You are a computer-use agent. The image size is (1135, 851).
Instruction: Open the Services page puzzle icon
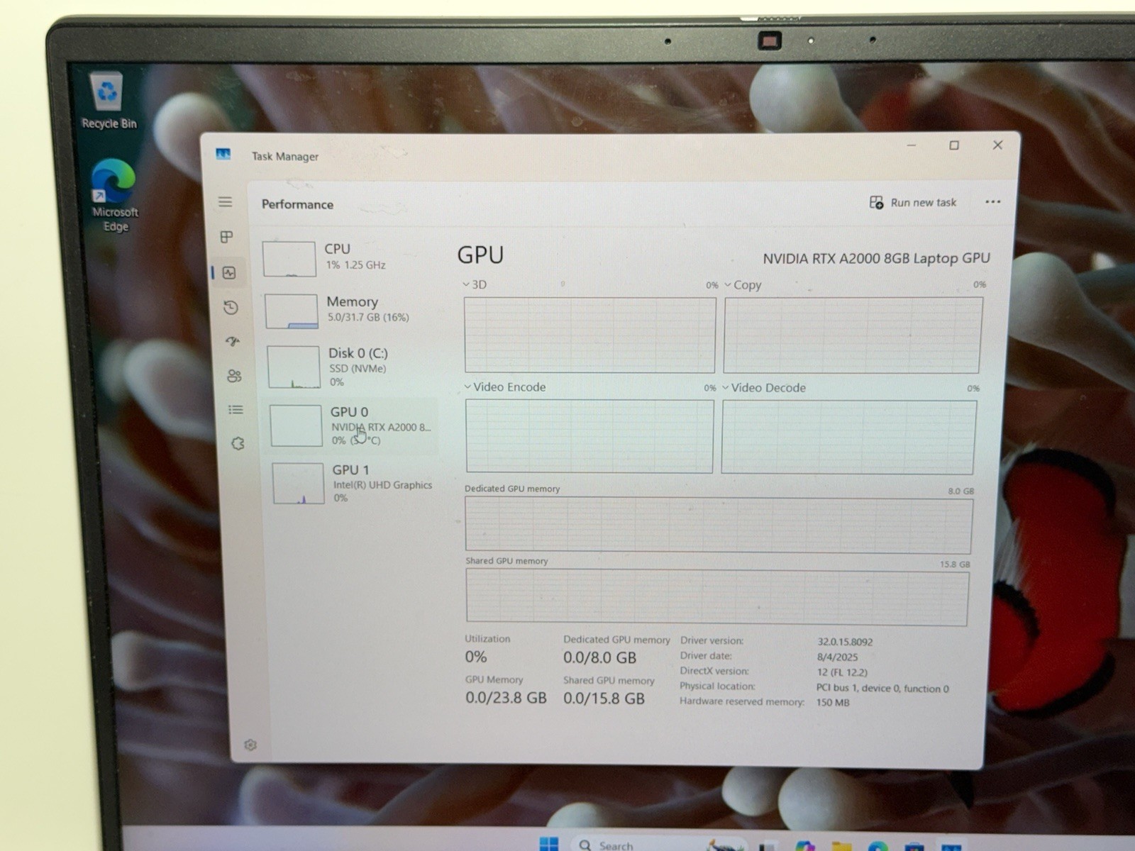[x=238, y=444]
